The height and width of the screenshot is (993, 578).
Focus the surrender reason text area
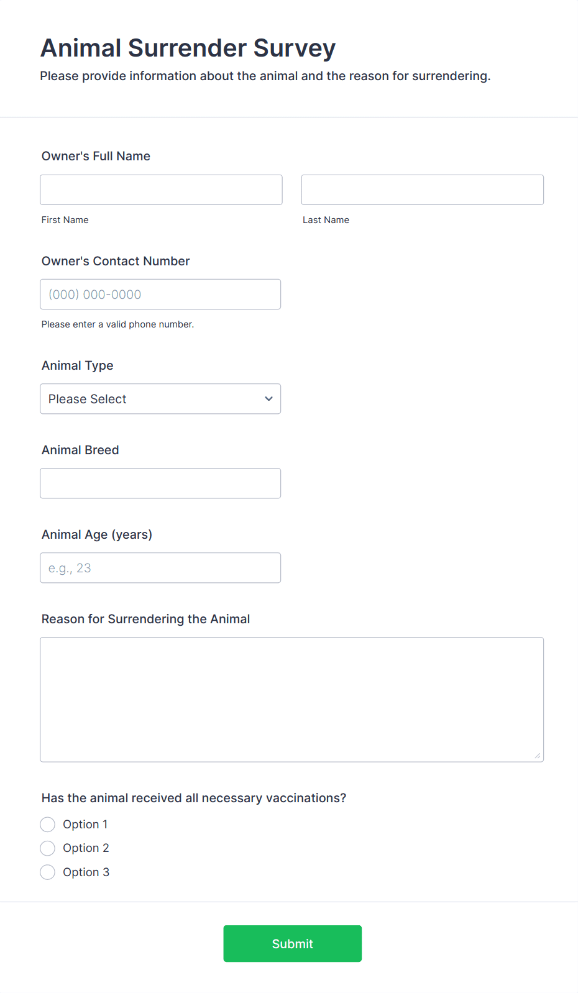click(x=291, y=699)
